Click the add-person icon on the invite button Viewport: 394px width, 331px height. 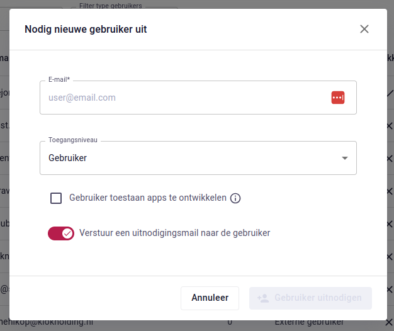[263, 298]
